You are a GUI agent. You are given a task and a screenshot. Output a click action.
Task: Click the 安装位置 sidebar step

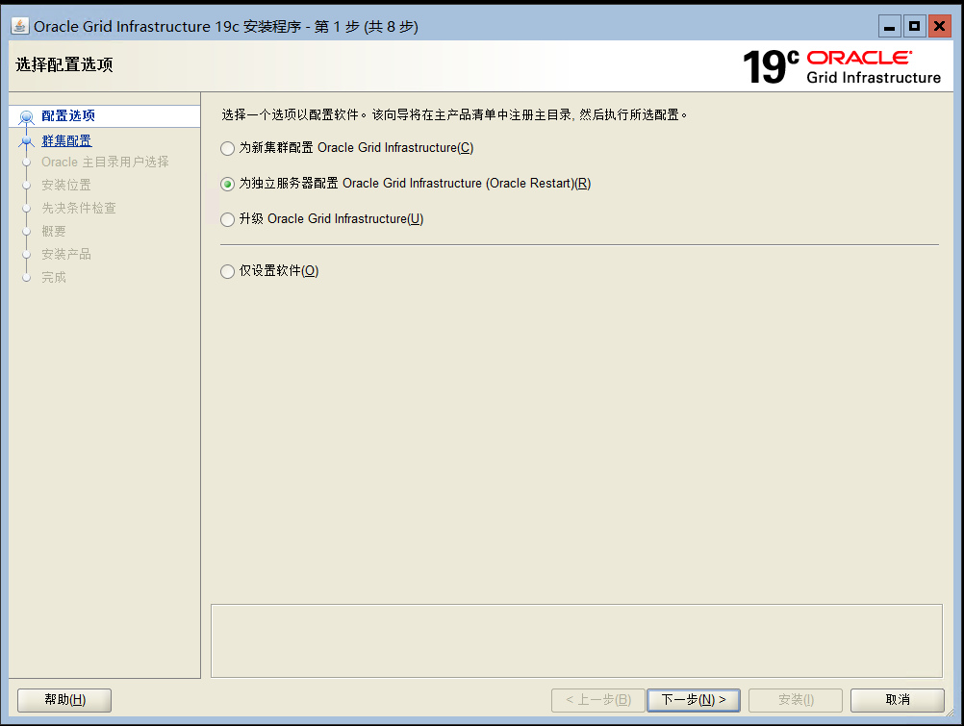pyautogui.click(x=66, y=185)
